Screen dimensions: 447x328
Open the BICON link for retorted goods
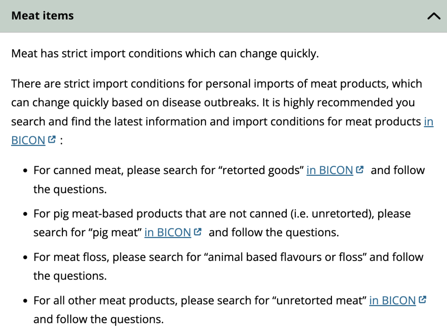click(x=329, y=170)
